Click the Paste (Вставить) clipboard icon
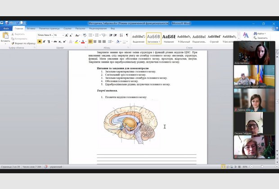 [x=5, y=36]
